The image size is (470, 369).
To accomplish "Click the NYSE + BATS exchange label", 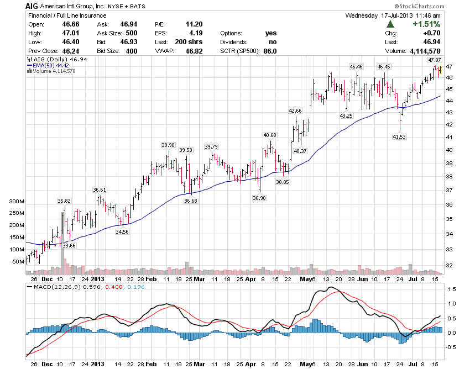I will pos(127,6).
